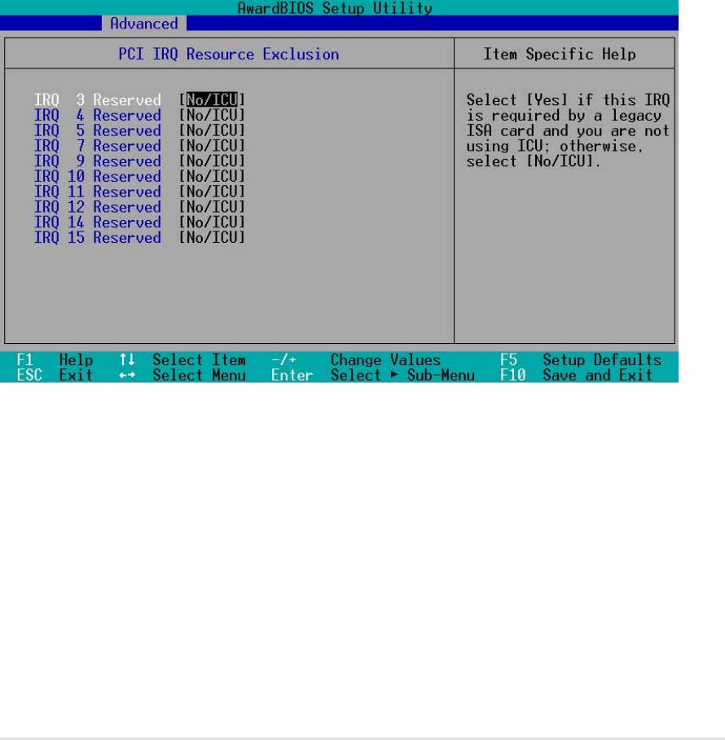Change the IRQ 15 Reserved [No/ICU] value
Viewport: 725px width, 740px height.
[212, 237]
